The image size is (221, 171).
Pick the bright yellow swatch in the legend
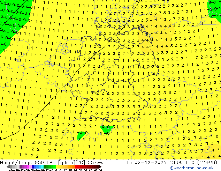pyautogui.click(x=57, y=167)
